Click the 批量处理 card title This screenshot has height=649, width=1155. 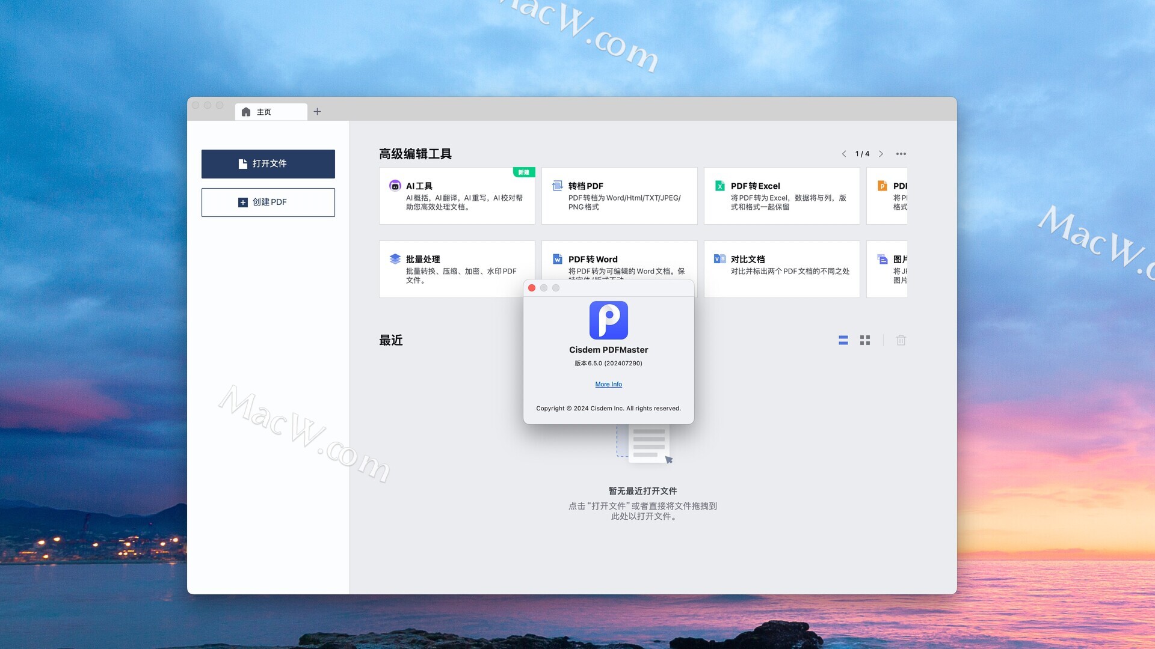(423, 259)
